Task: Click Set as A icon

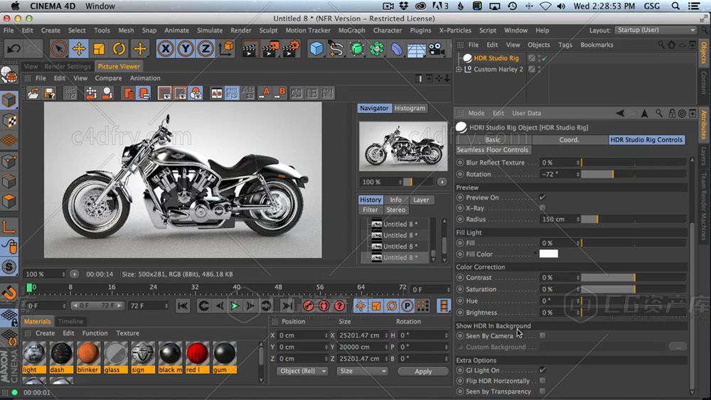Action: point(264,93)
